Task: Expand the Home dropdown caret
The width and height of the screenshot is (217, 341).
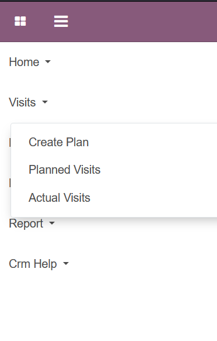Action: (48, 62)
